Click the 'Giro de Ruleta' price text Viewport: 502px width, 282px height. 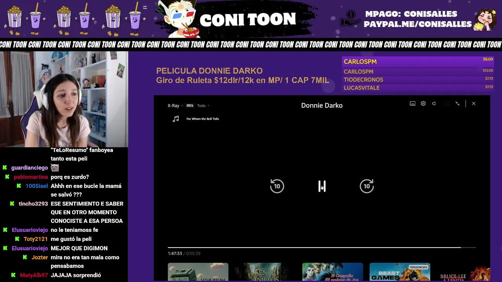pyautogui.click(x=242, y=80)
